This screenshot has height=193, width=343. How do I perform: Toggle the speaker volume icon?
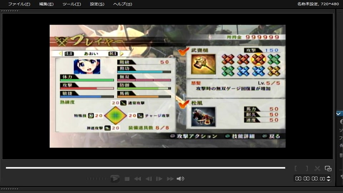(180, 179)
